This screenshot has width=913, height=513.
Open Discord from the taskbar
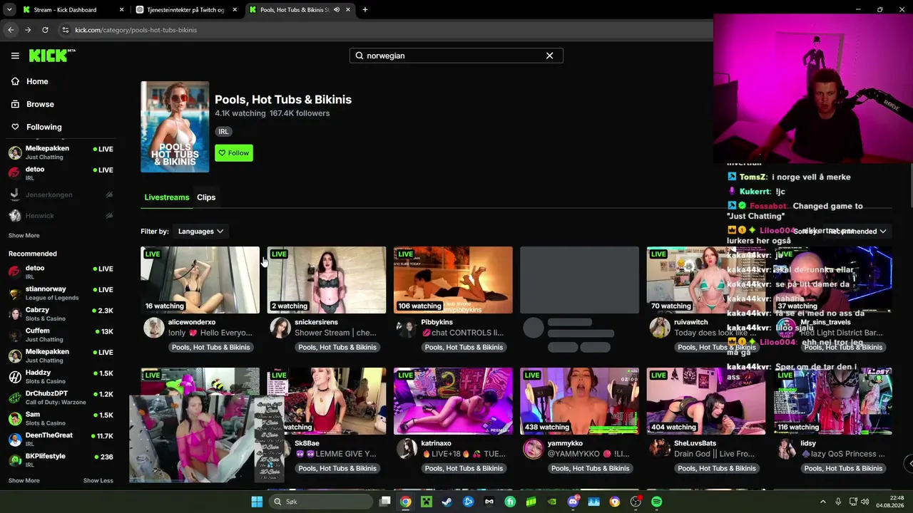click(x=573, y=502)
